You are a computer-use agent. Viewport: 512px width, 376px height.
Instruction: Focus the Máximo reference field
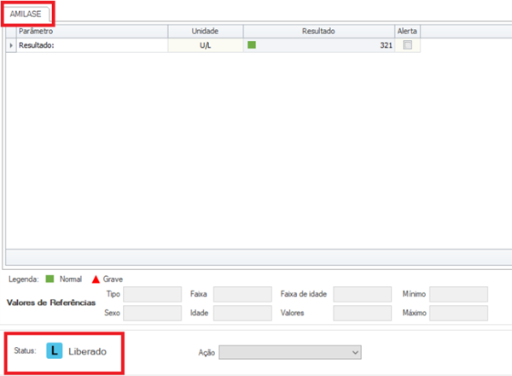[459, 314]
